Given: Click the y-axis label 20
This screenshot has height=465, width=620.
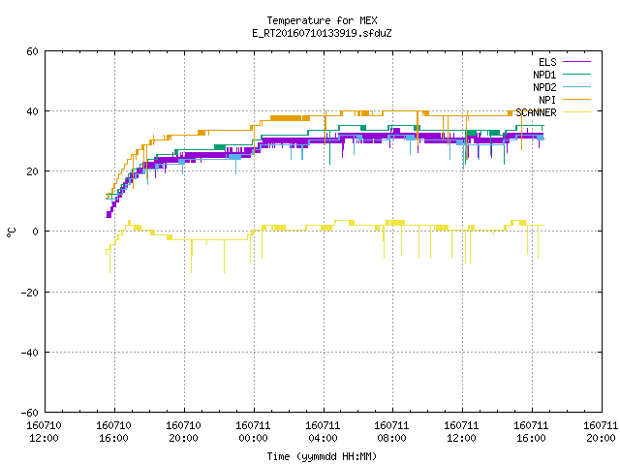Looking at the screenshot, I should pos(32,171).
